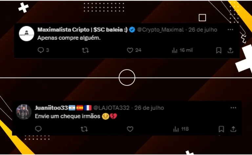Share the Juaniitoo33 tweet

click(233, 129)
